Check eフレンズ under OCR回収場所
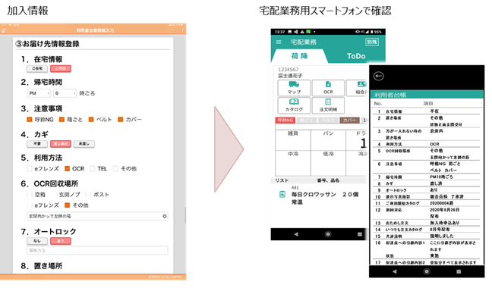The width and height of the screenshot is (492, 288). point(30,205)
